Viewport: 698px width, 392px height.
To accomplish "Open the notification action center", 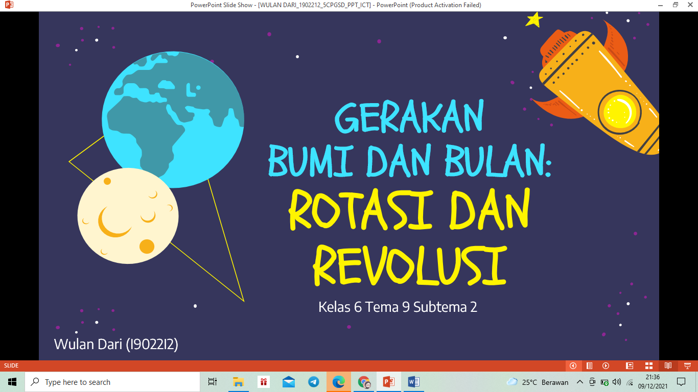I will click(681, 382).
